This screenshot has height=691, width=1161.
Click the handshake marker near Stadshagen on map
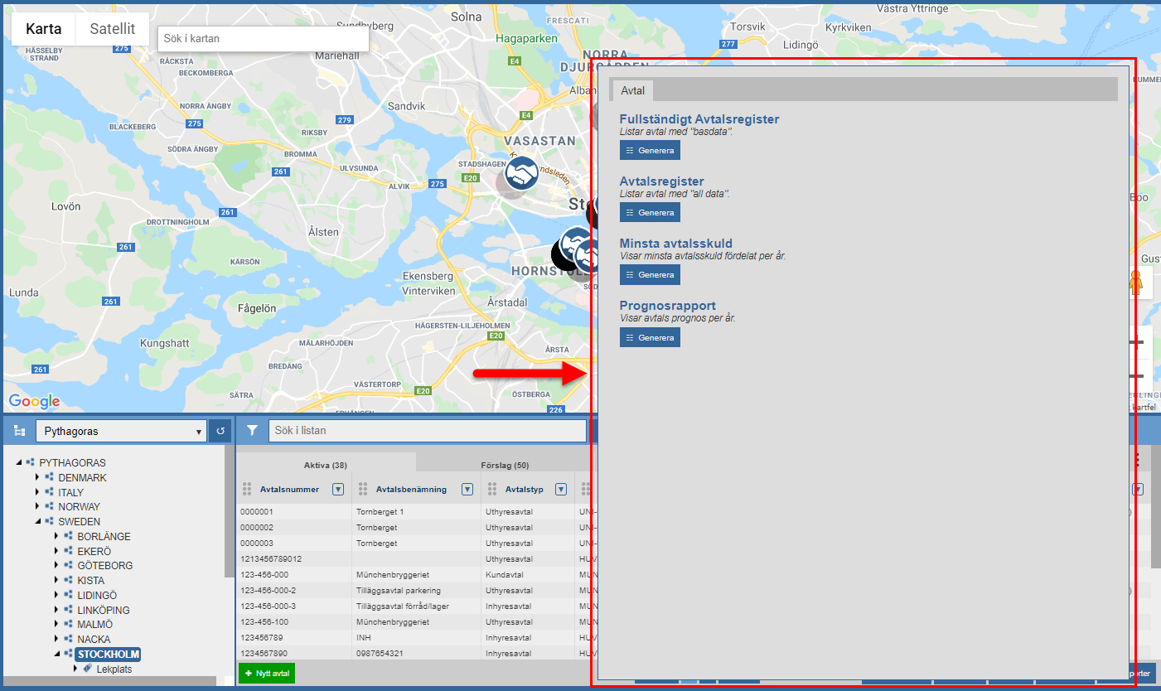[522, 172]
